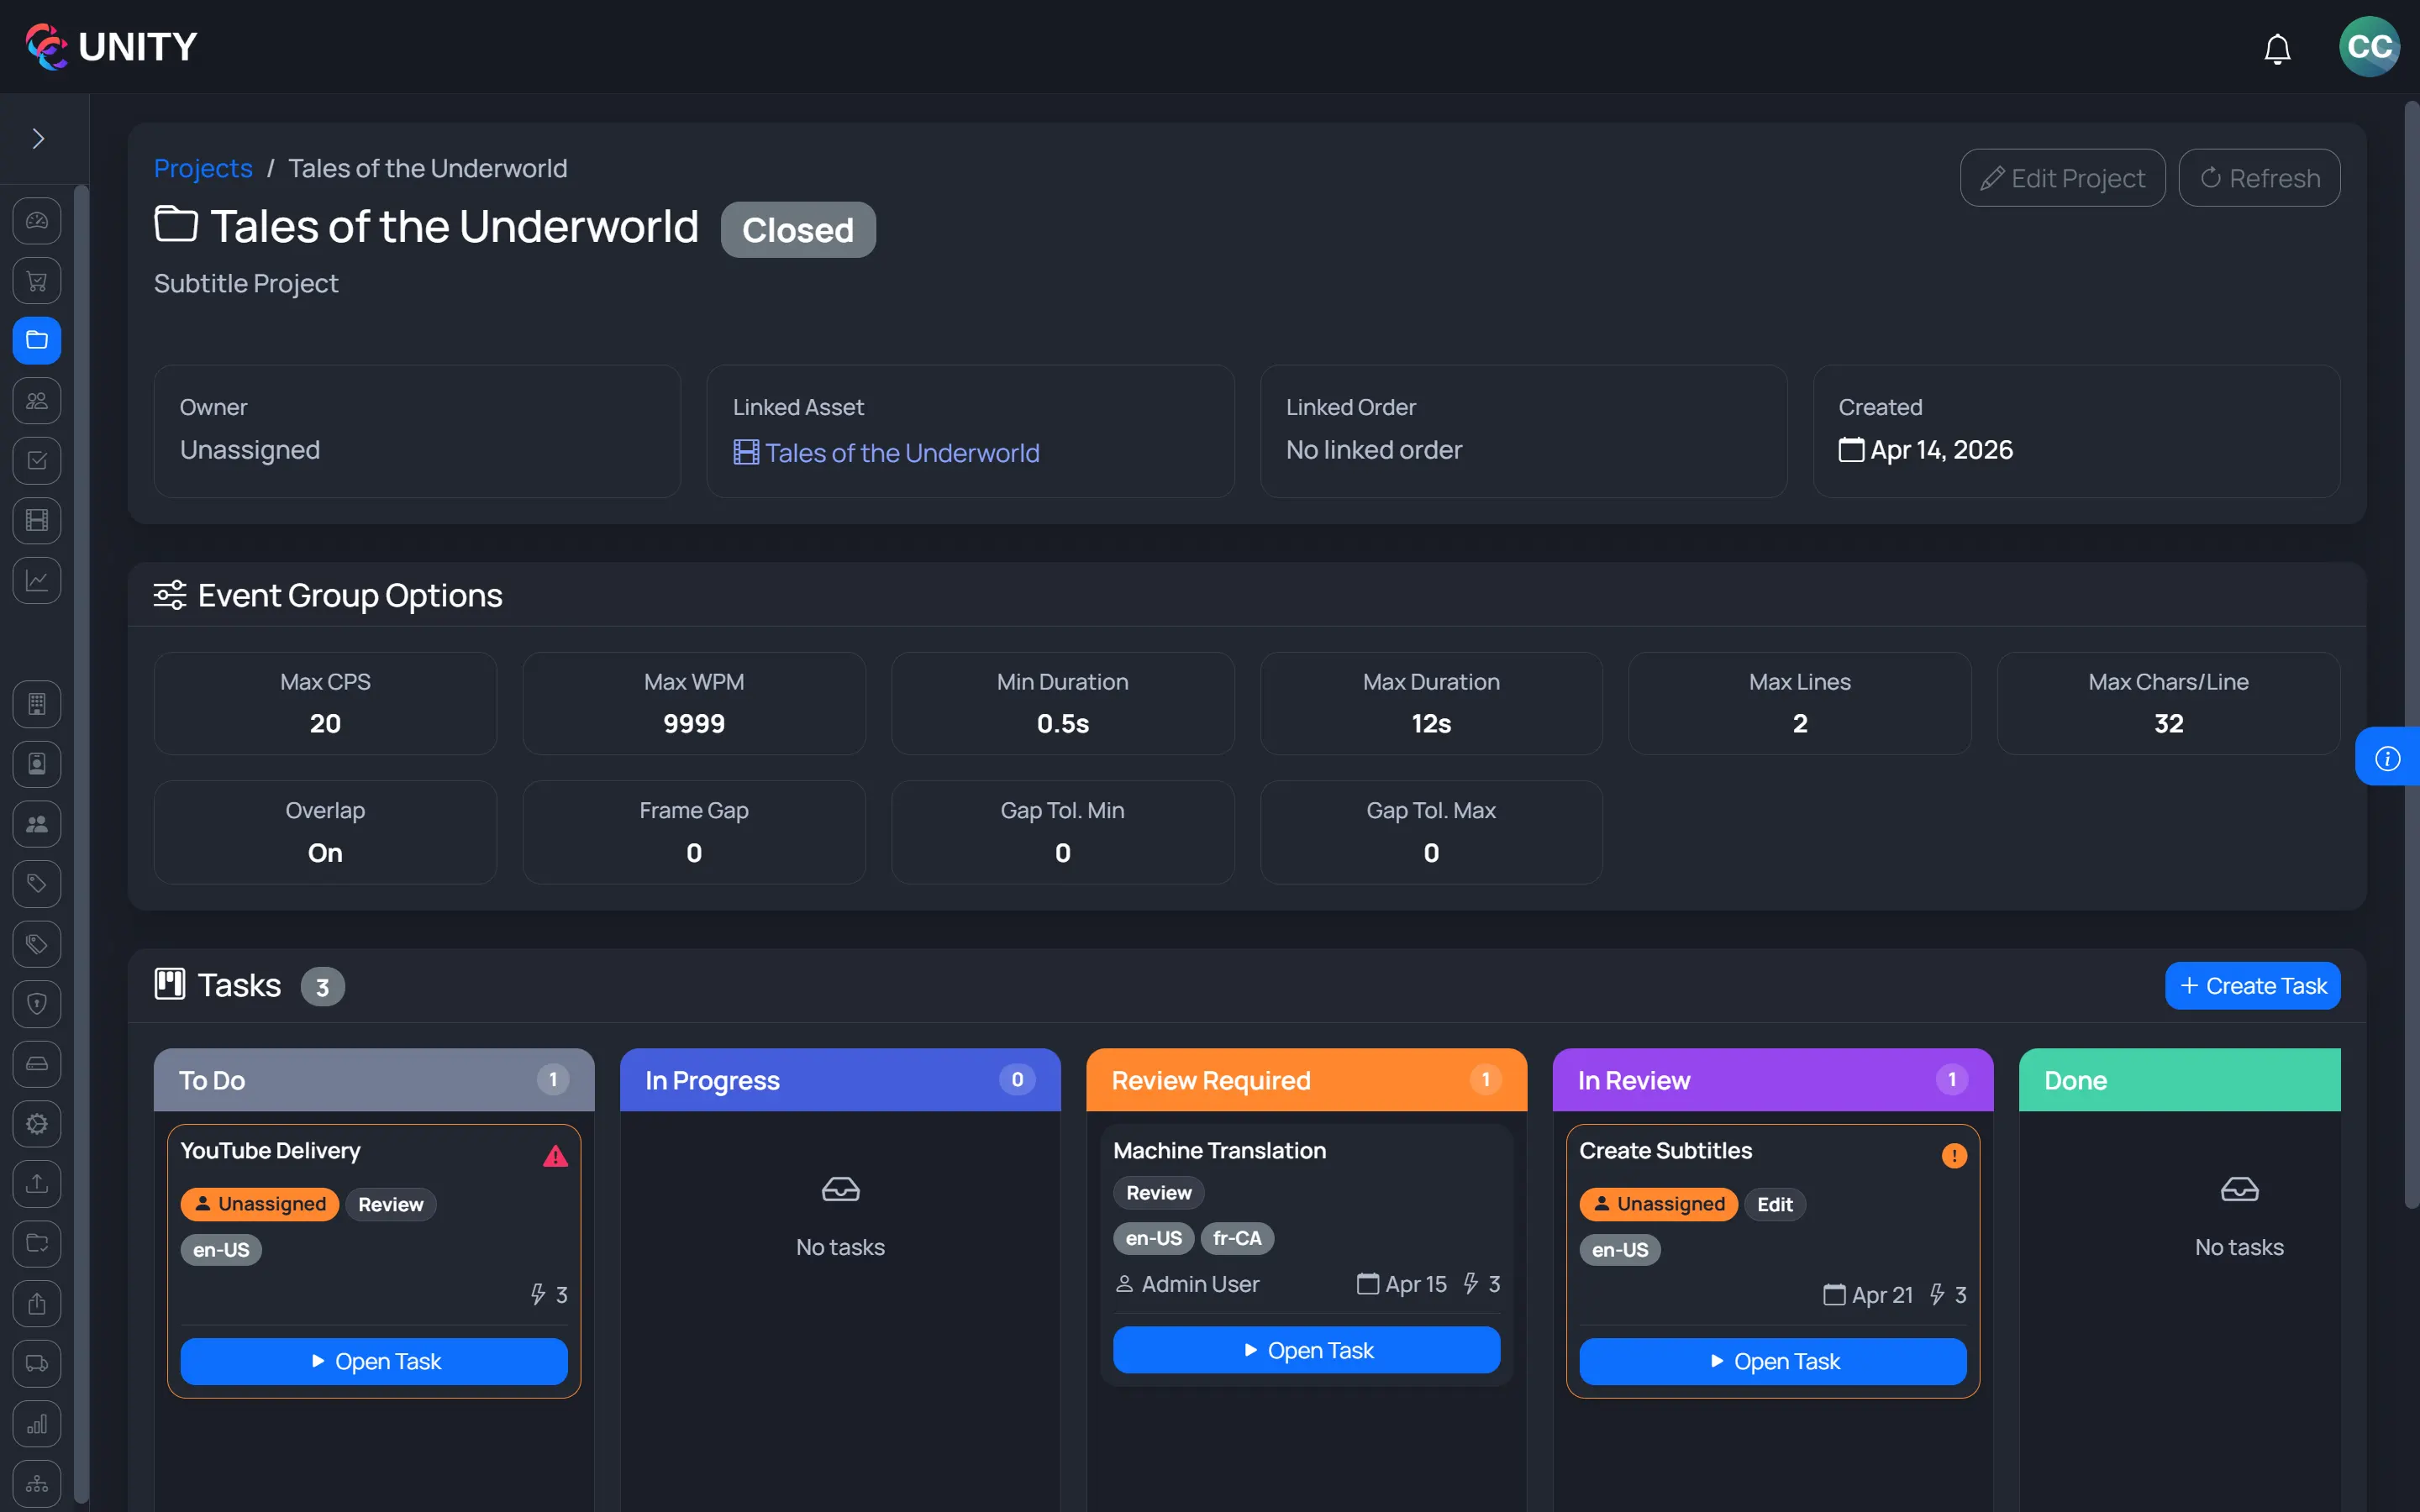Open the Orders shopping cart icon
Image resolution: width=2420 pixels, height=1512 pixels.
[36, 281]
